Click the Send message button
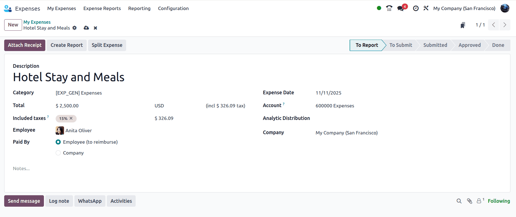516x217 pixels. [x=24, y=201]
